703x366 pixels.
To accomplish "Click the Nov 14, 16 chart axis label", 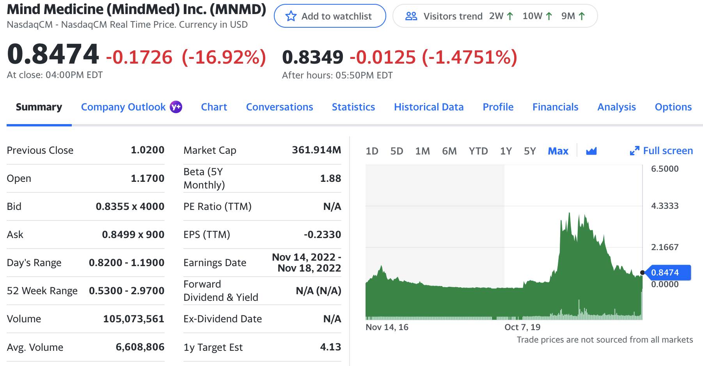I will click(x=387, y=327).
